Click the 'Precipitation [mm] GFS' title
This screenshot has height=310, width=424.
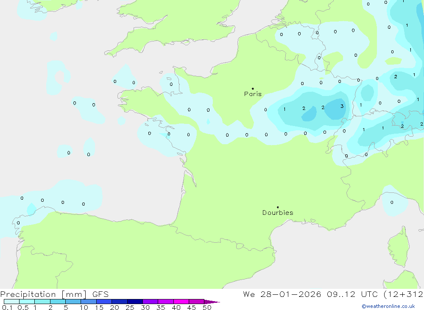(54, 294)
